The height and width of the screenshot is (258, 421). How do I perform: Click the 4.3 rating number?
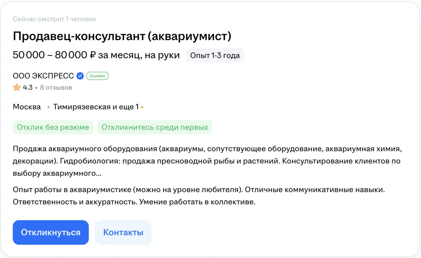tap(28, 87)
